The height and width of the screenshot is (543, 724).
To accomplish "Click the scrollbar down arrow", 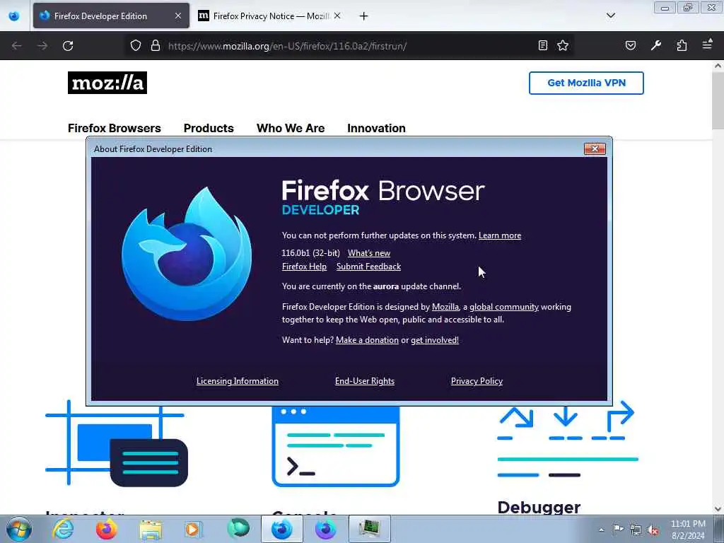I will point(718,509).
